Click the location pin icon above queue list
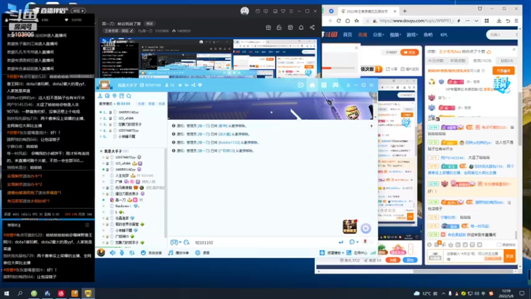The image size is (531, 299). point(114,96)
